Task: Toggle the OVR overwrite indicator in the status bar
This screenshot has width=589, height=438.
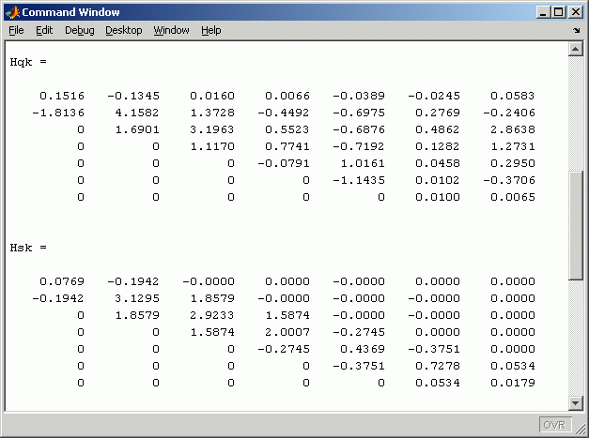Action: pos(554,425)
